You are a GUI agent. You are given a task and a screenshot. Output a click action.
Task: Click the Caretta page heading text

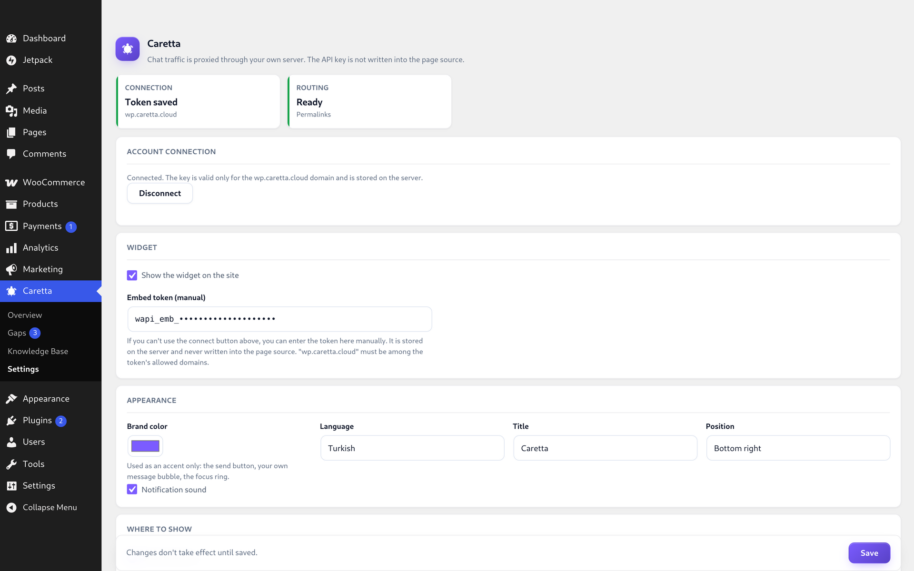tap(164, 44)
